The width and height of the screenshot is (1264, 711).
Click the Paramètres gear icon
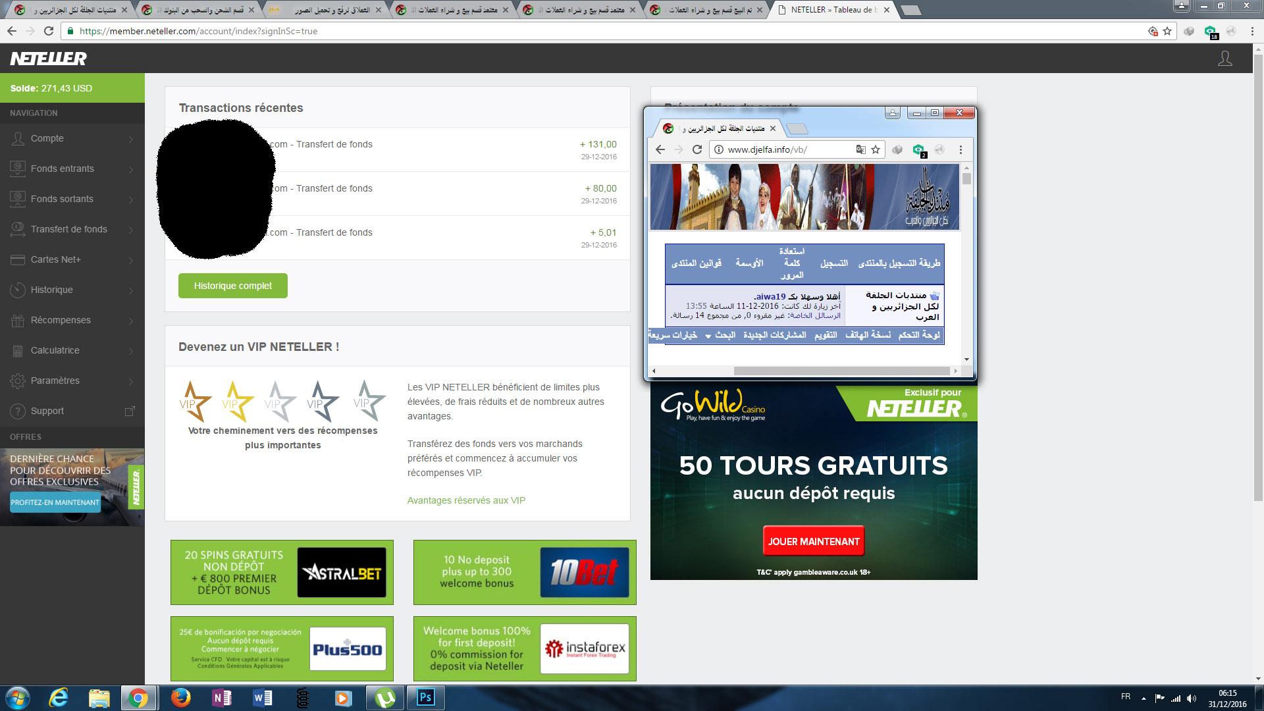(18, 381)
